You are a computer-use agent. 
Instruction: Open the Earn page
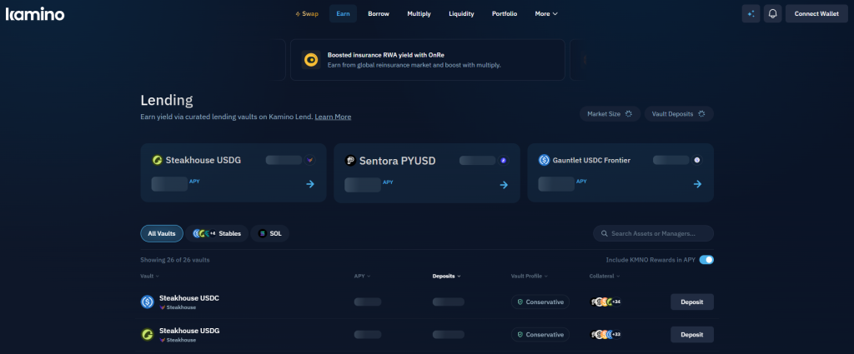click(343, 13)
